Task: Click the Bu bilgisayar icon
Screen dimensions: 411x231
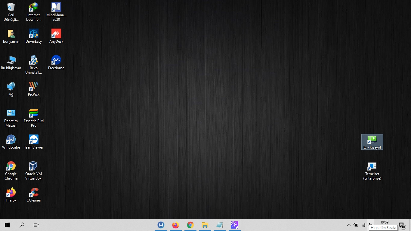Action: (x=11, y=63)
